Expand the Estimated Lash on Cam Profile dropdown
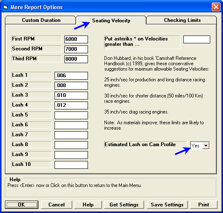The image size is (223, 213). (x=206, y=146)
